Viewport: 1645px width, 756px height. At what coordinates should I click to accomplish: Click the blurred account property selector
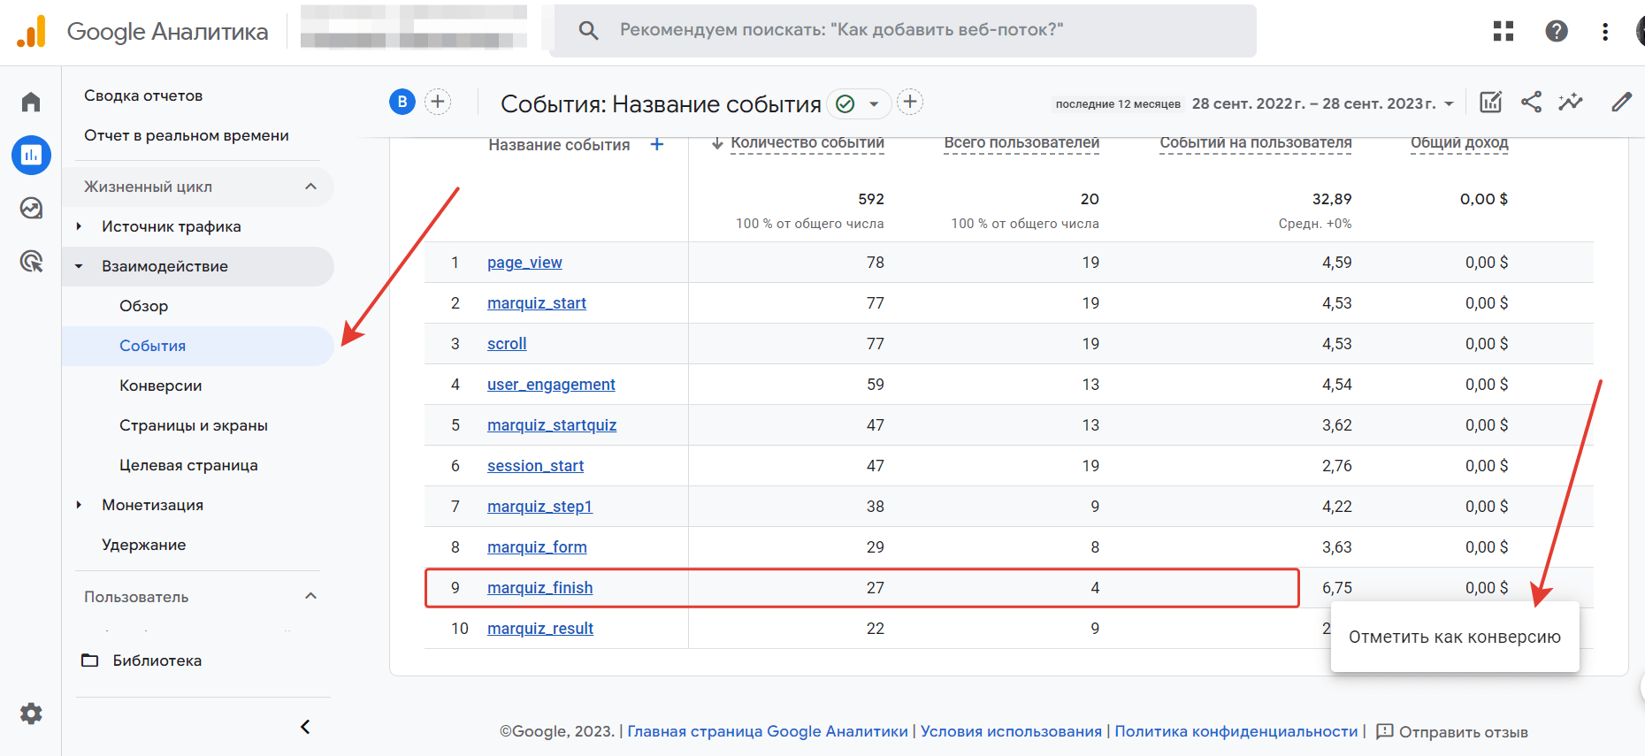(414, 27)
